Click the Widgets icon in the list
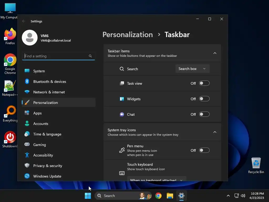 pyautogui.click(x=122, y=99)
